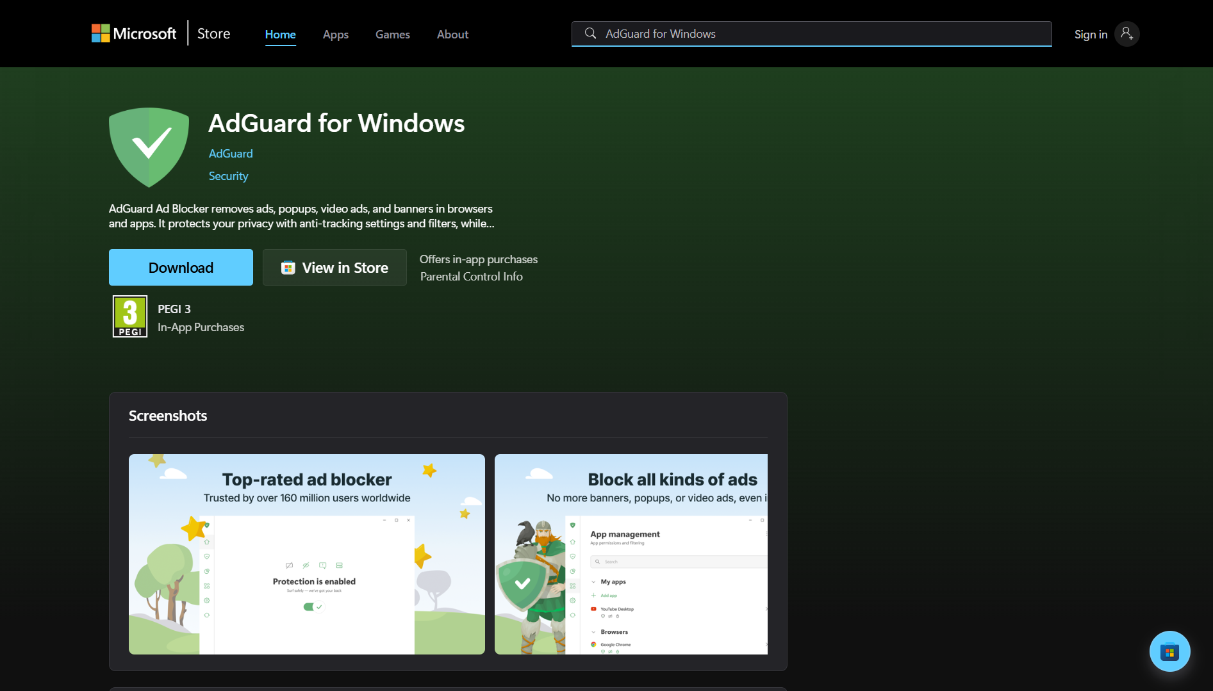Image resolution: width=1213 pixels, height=691 pixels.
Task: Open the Games section in the navigation
Action: click(x=392, y=35)
